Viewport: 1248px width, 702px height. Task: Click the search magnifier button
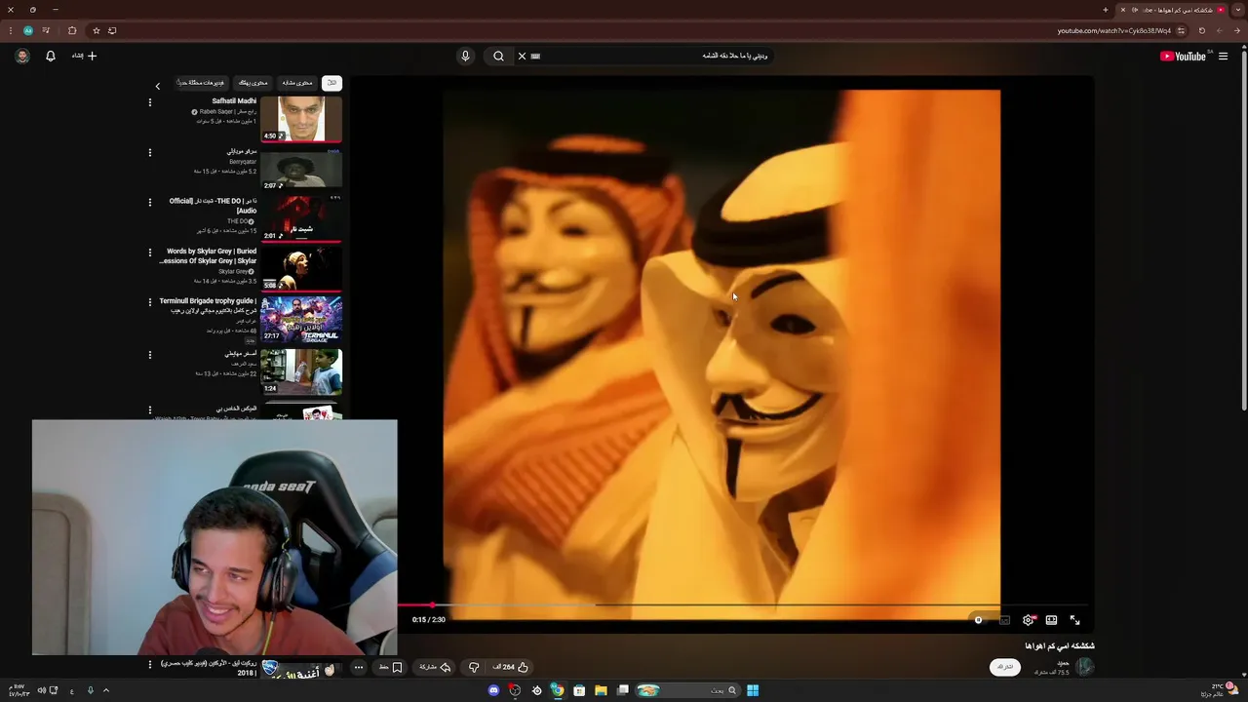point(498,56)
